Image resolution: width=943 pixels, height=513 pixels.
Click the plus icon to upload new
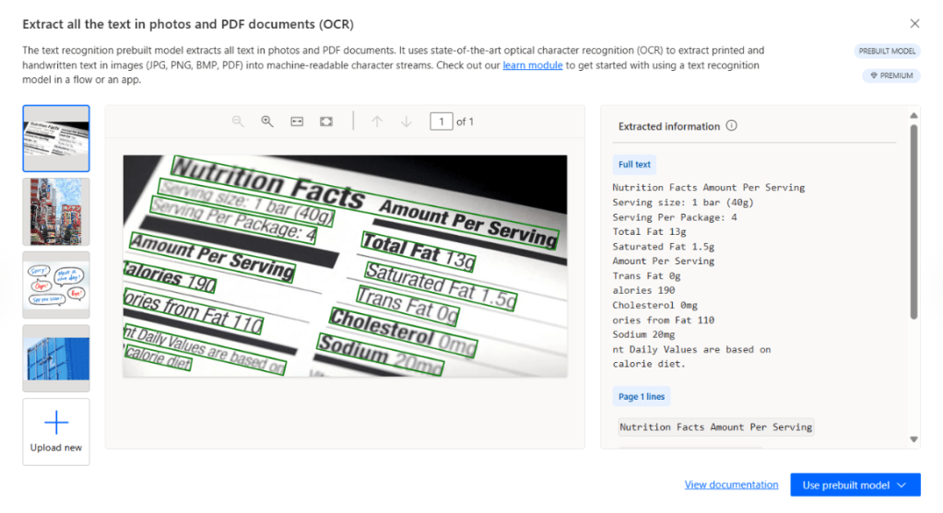(x=56, y=423)
